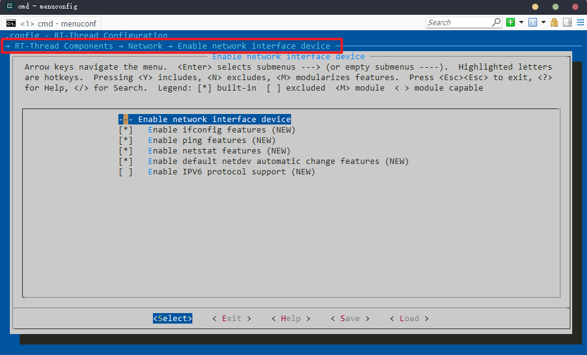Expand the active console list dropdown arrow

(543, 23)
